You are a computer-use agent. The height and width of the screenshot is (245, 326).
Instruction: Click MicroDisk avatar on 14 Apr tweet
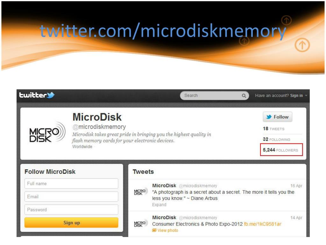pos(141,224)
